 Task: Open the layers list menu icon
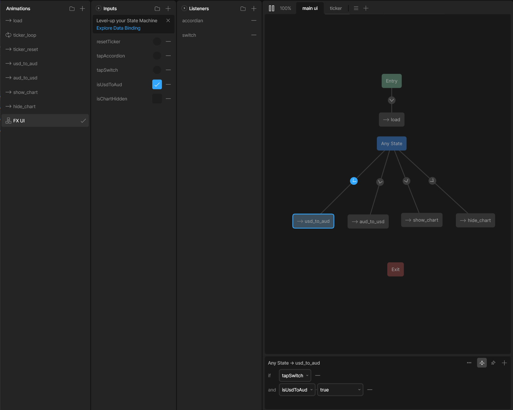click(356, 8)
